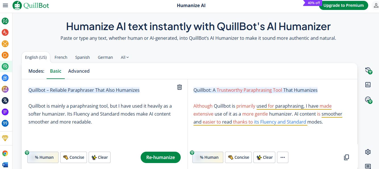Screen dimensions: 379x169
Task: Click the Premium diamond icon in sidebar
Action: point(5,138)
